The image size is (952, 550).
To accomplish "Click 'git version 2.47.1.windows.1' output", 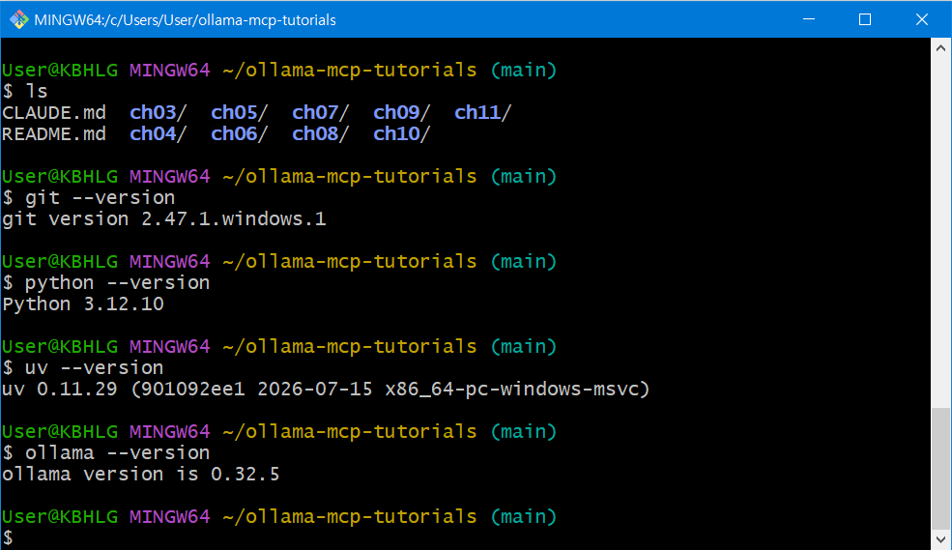I will (x=164, y=218).
